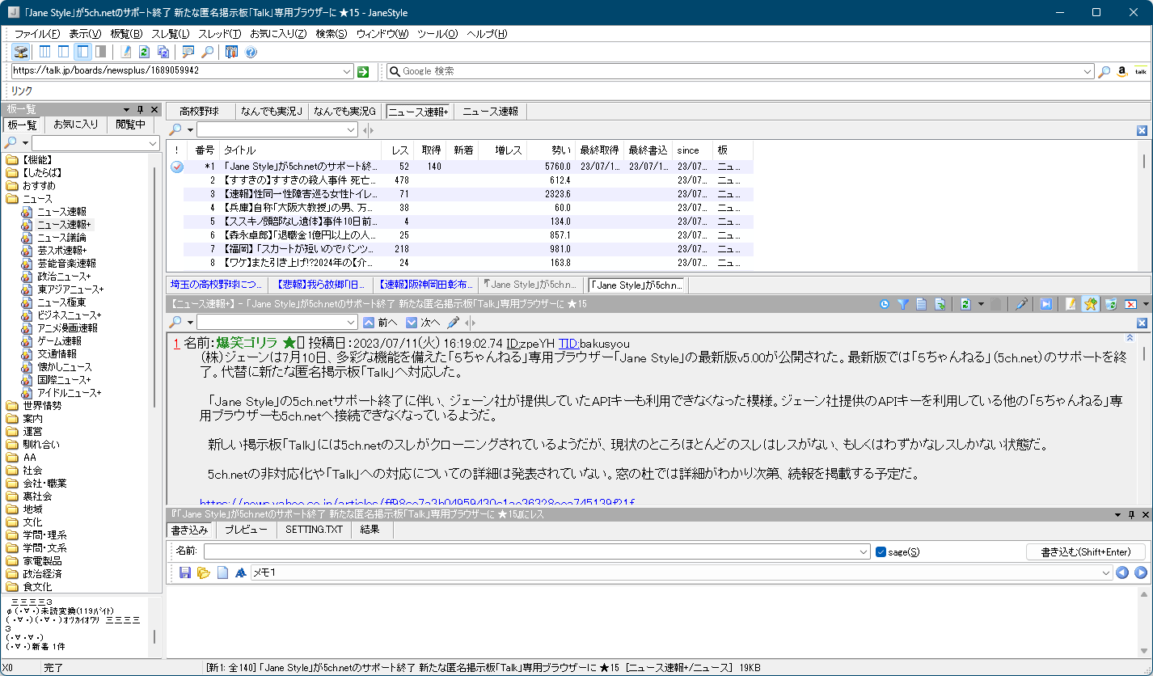
Task: Click the open folder icon in write panel
Action: click(x=204, y=572)
